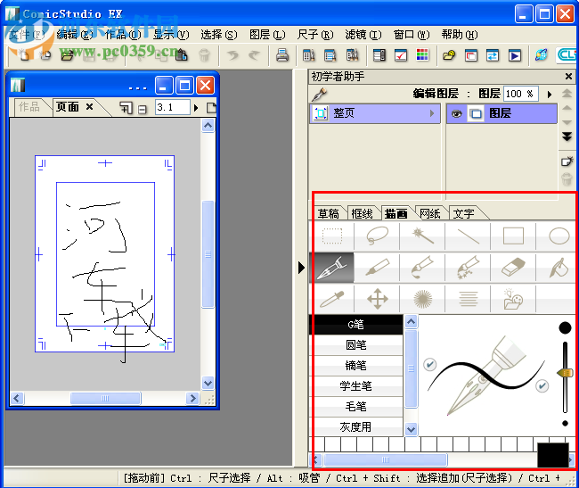Click the pen list scroll down arrow

(411, 430)
